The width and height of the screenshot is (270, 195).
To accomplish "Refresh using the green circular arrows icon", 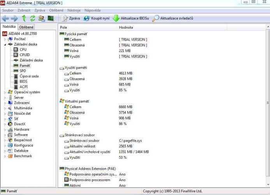I will tap(33, 18).
